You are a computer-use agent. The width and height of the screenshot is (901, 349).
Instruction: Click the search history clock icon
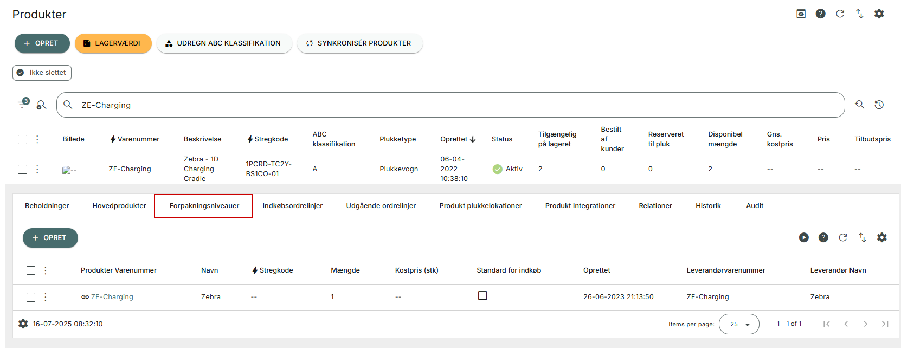click(879, 105)
